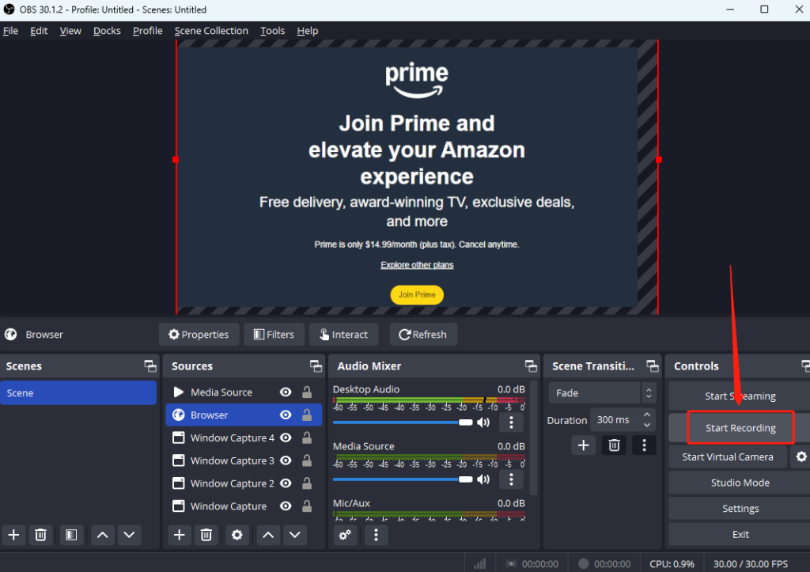The image size is (810, 572).
Task: Add a new scene with plus icon
Action: [14, 535]
